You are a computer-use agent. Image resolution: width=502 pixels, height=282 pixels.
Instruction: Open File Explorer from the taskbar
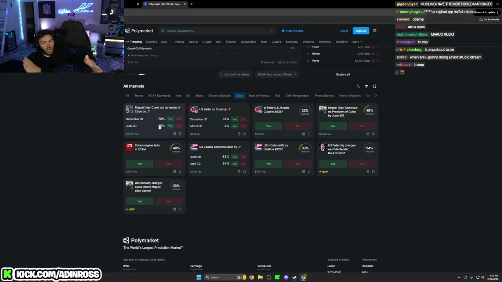pos(260,277)
